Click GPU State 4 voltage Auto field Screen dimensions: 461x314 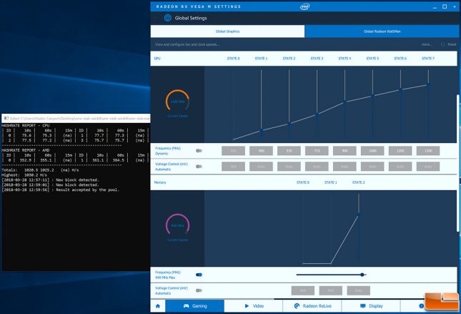coord(344,167)
